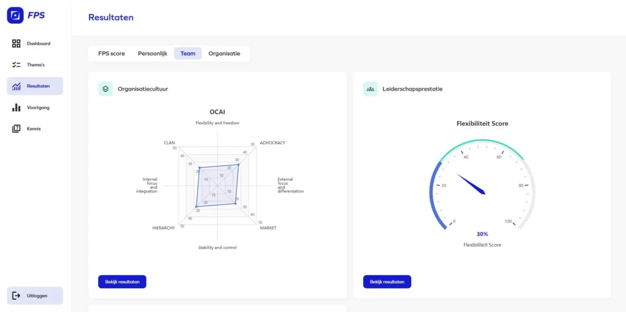Click the Uitloggen exit icon
The height and width of the screenshot is (312, 626).
click(16, 296)
